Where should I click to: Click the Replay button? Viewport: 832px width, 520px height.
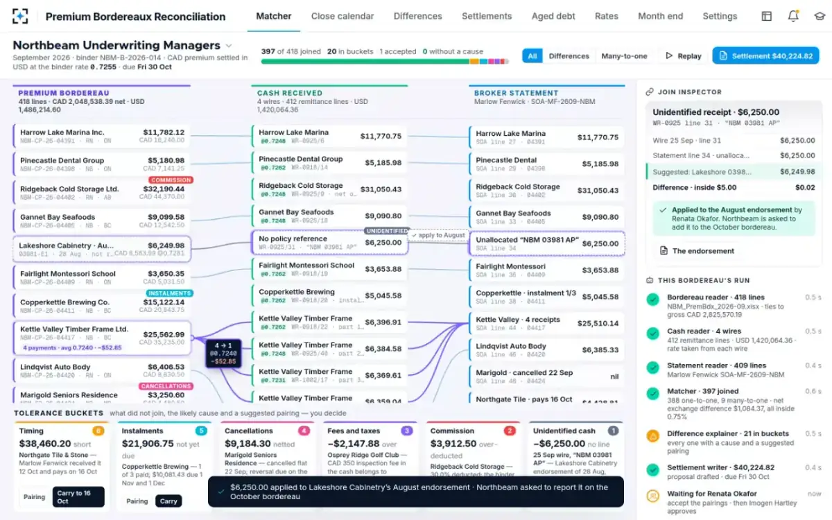point(684,56)
